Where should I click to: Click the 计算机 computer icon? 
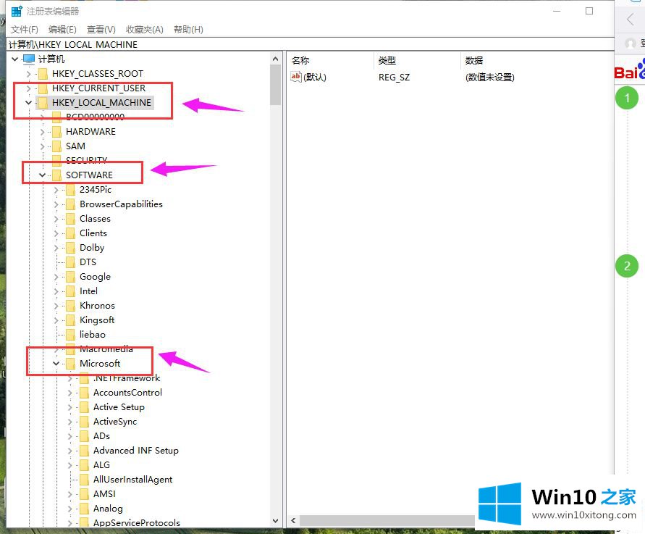point(29,59)
